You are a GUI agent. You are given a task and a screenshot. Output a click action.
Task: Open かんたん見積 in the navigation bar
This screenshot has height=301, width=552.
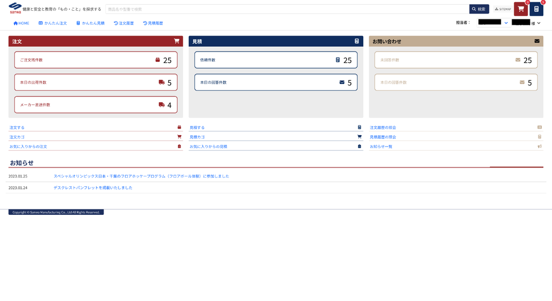click(91, 23)
